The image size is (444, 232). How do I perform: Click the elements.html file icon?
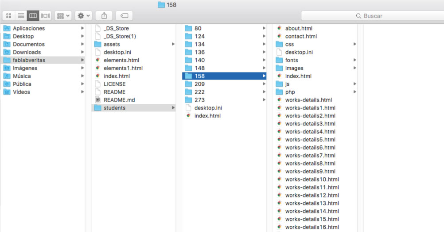[97, 60]
